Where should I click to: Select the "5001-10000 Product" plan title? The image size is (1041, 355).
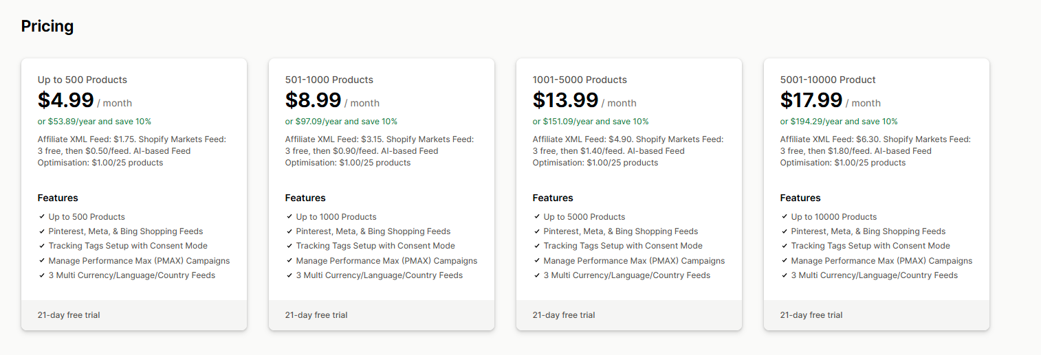(x=828, y=80)
